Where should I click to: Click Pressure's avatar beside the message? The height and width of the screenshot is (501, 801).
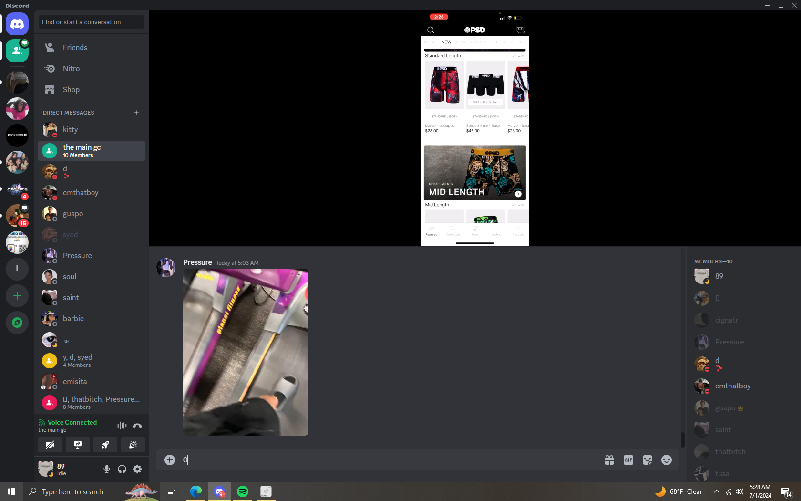pyautogui.click(x=166, y=268)
